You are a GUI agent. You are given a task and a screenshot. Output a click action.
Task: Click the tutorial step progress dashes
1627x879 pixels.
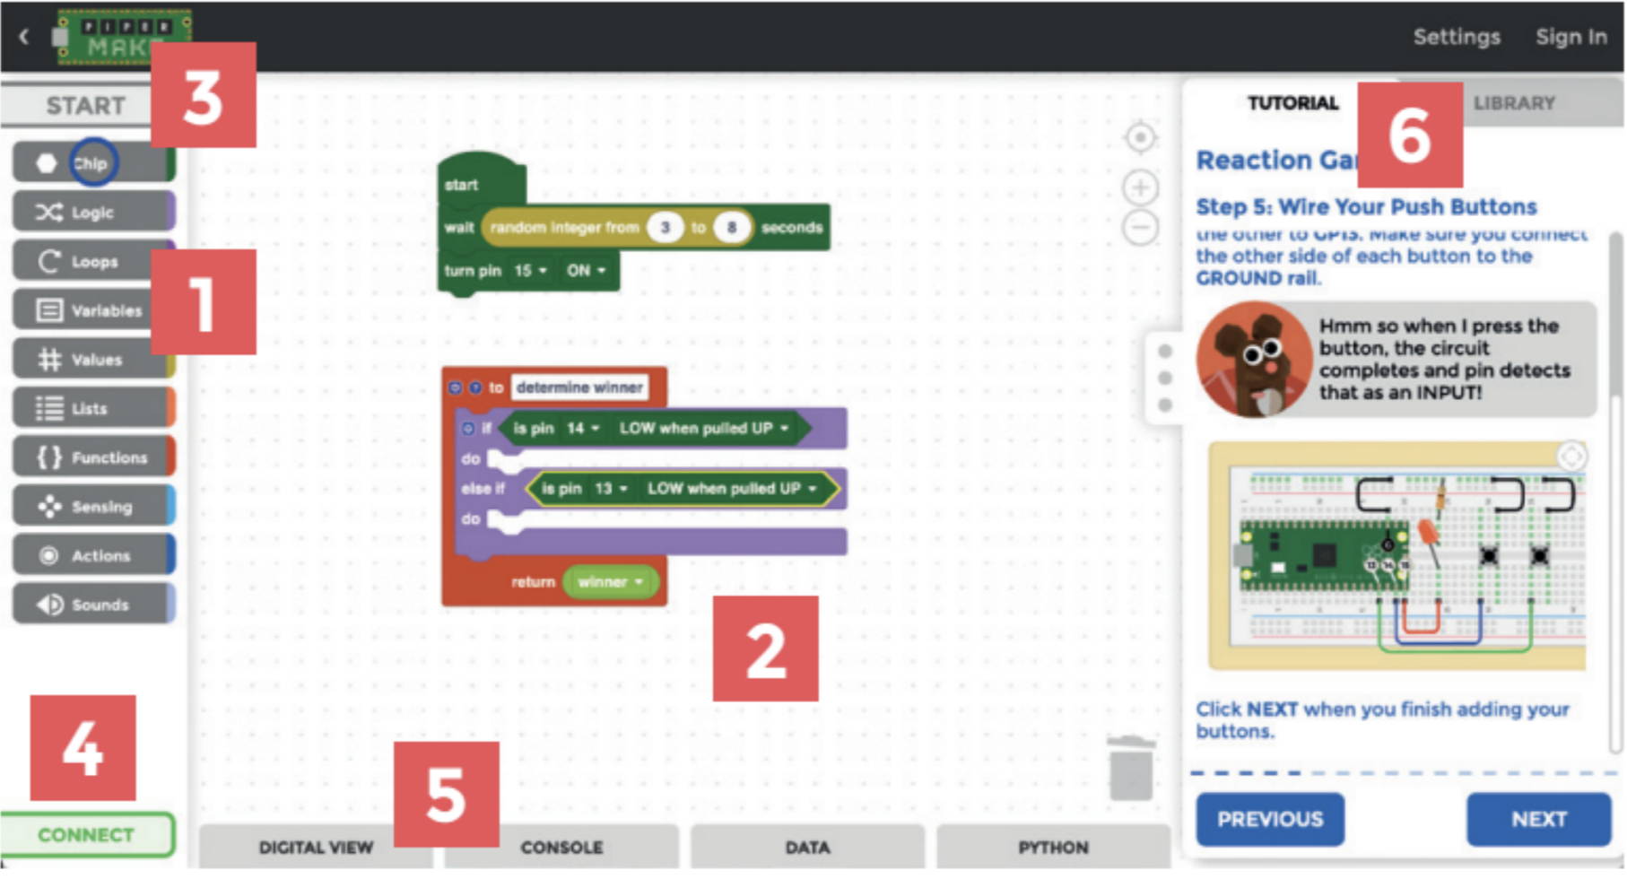click(1405, 772)
